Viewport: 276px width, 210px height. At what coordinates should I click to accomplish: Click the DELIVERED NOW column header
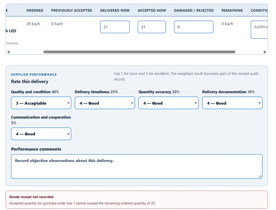(115, 10)
